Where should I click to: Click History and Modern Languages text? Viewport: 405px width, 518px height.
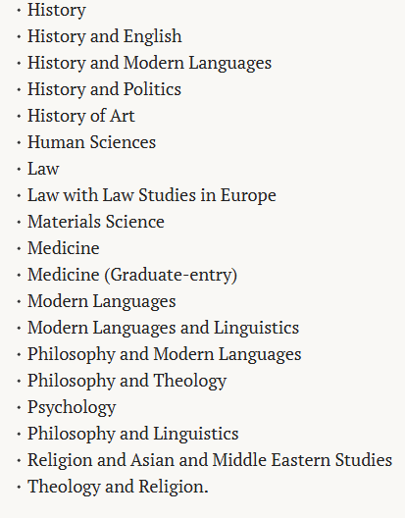149,63
